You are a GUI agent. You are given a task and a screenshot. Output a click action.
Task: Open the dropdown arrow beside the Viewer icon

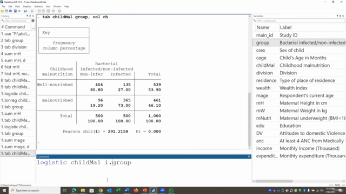[22, 11]
